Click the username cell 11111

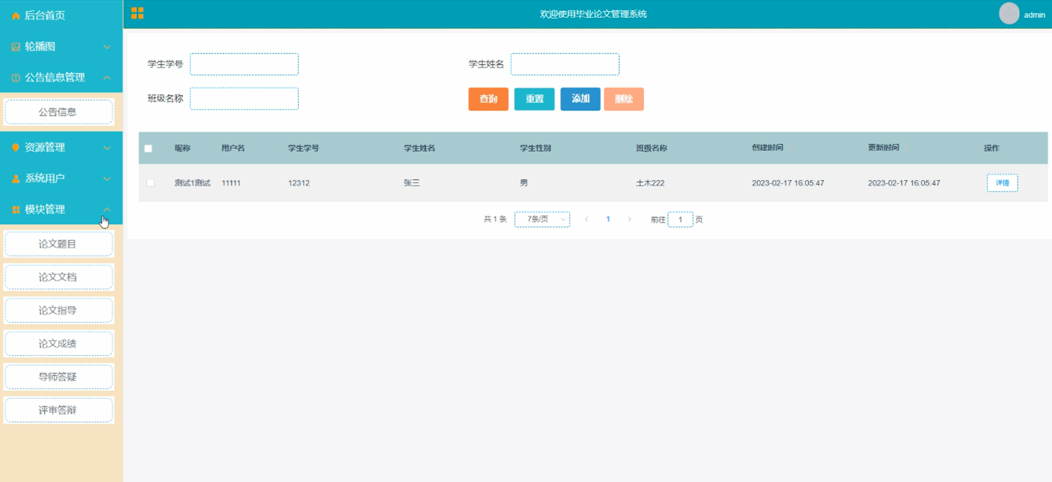pyautogui.click(x=231, y=183)
